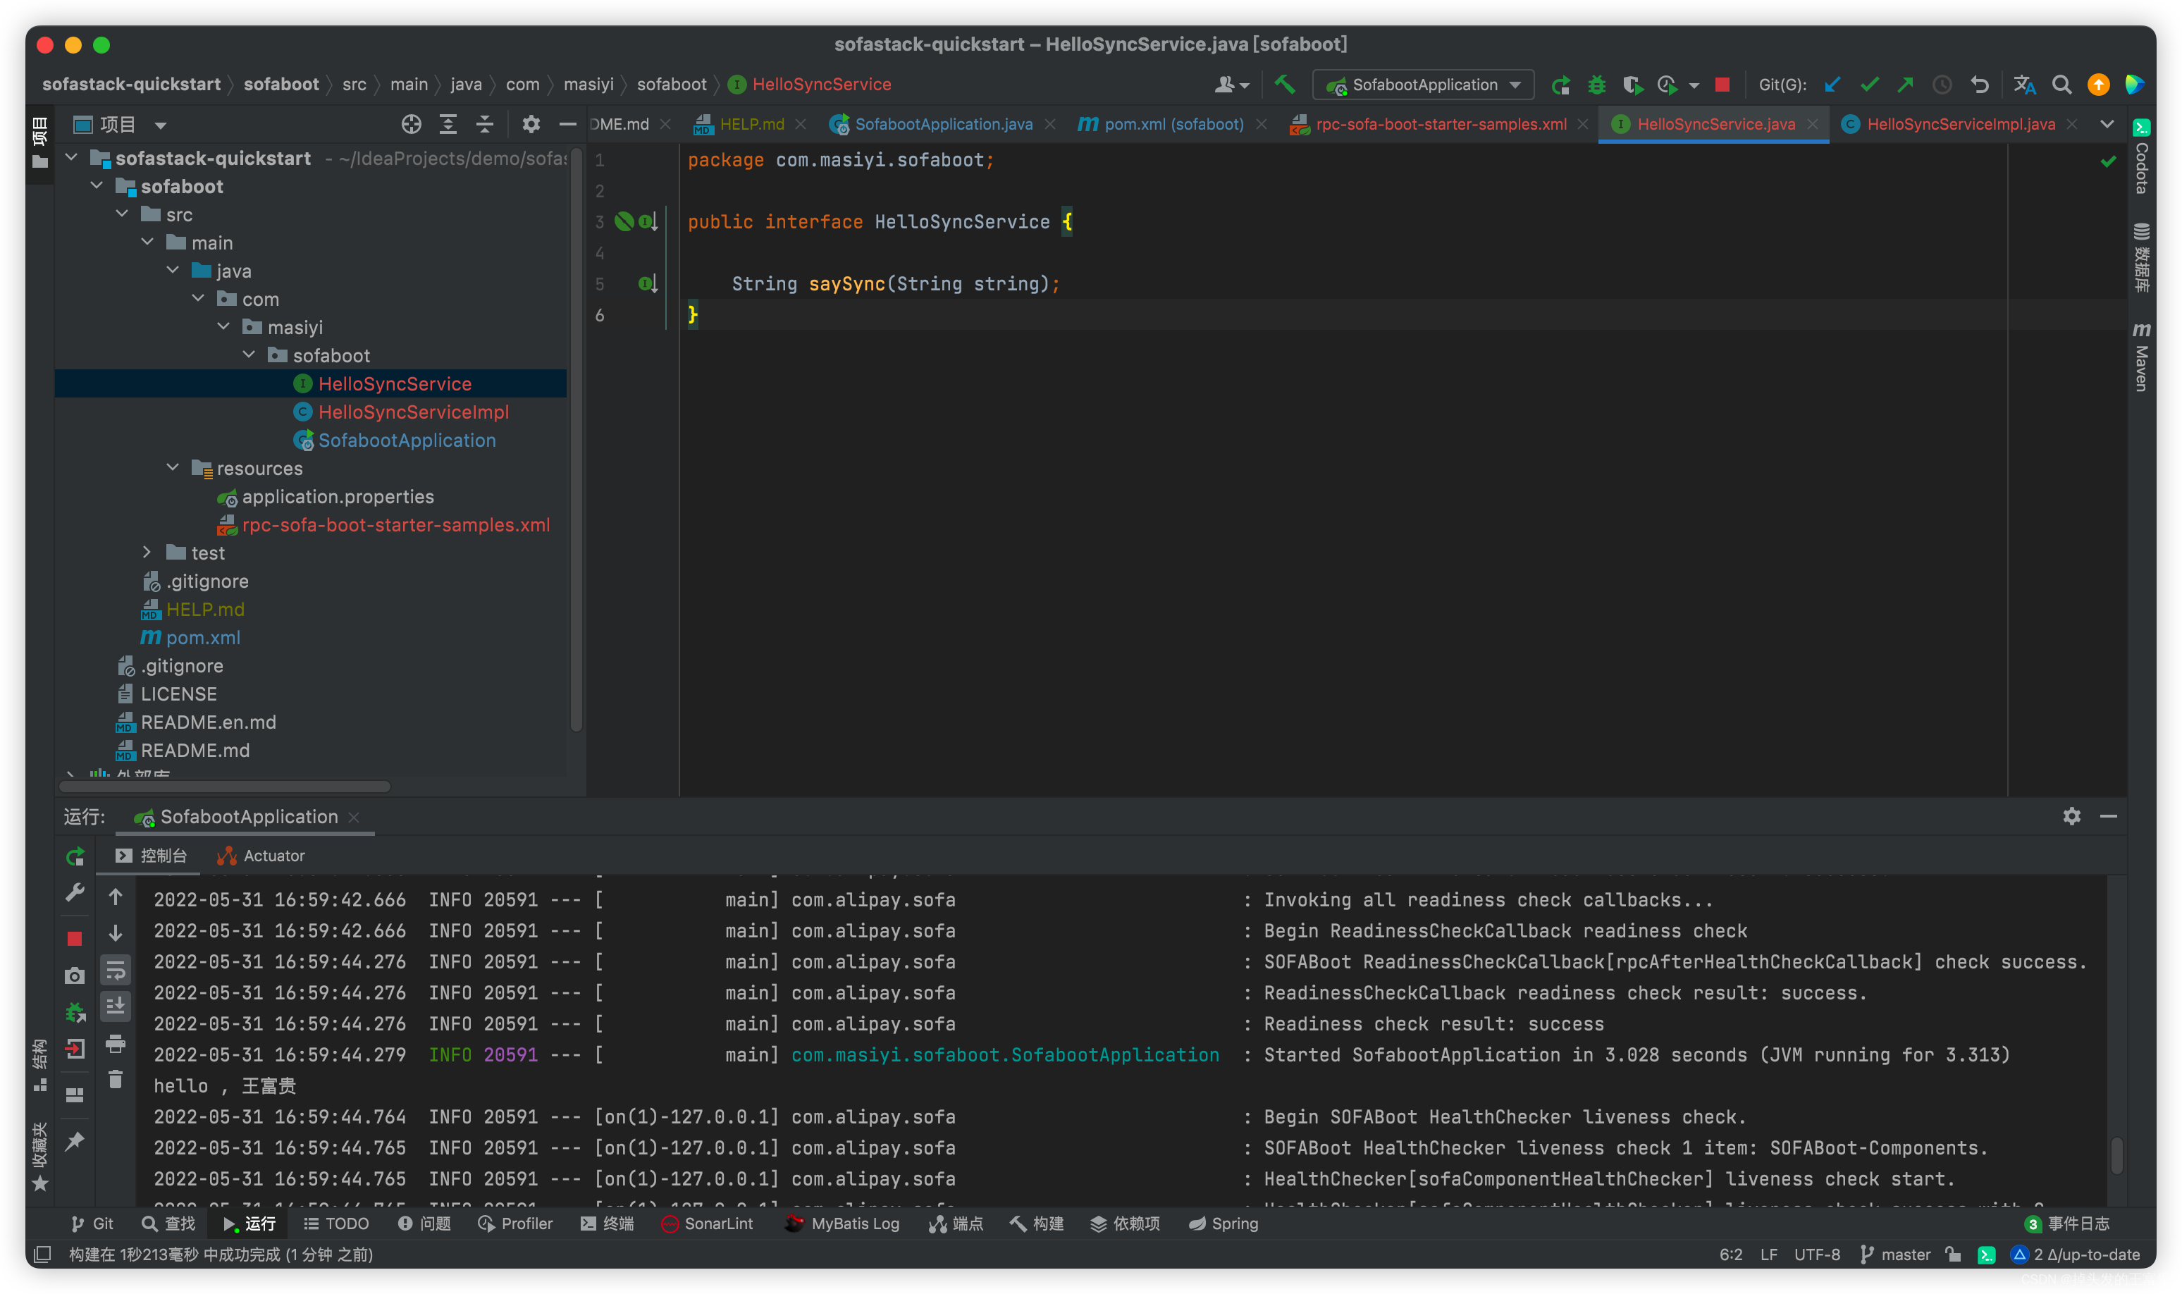
Task: Toggle the 数据库 side panel
Action: coord(2141,257)
